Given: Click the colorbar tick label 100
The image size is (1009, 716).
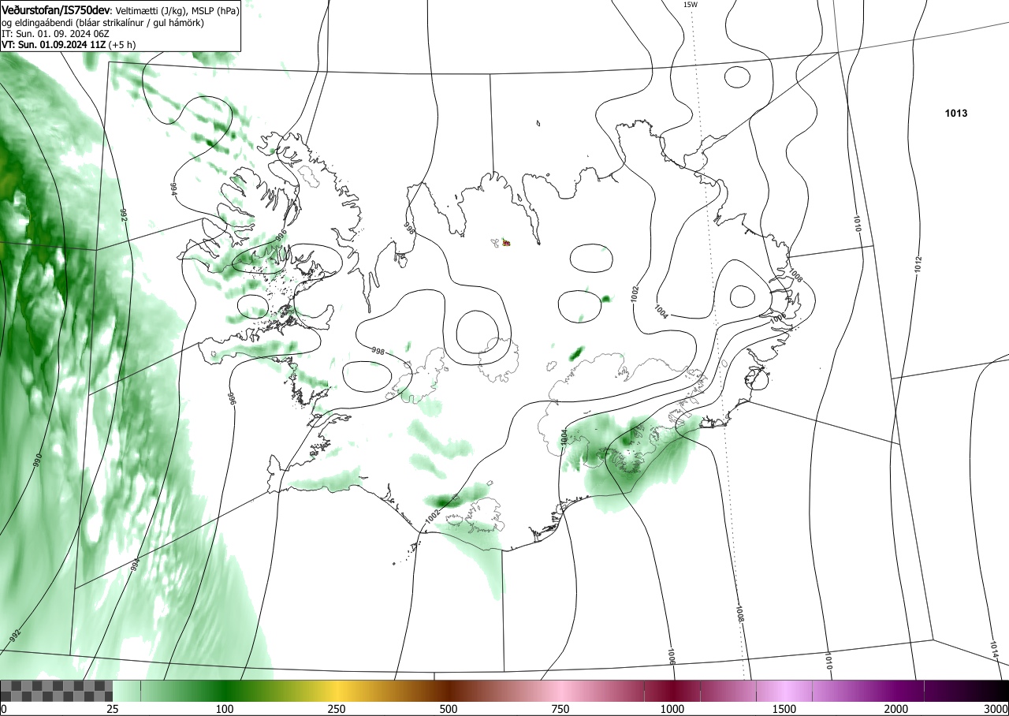Looking at the screenshot, I should coord(225,709).
